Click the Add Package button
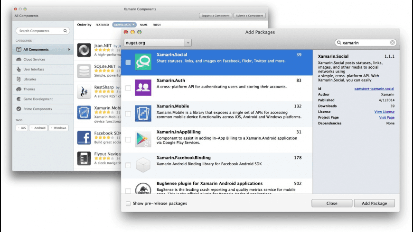413x232 pixels. pyautogui.click(x=374, y=203)
